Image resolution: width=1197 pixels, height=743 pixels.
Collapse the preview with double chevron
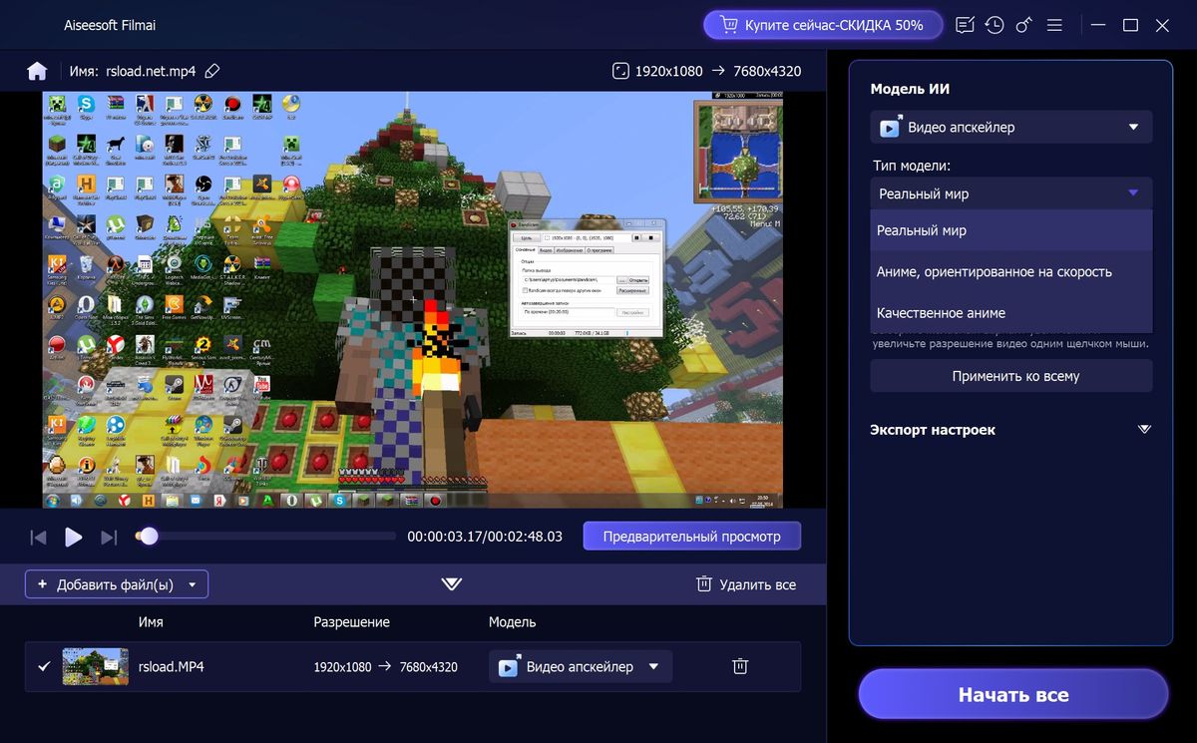(452, 584)
